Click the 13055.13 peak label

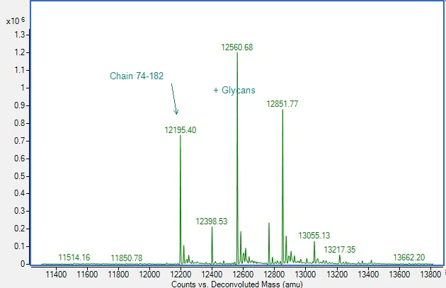tap(314, 236)
